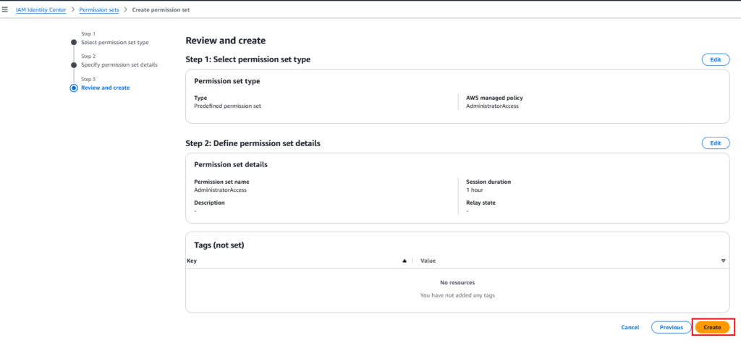741x343 pixels.
Task: Click 'Review and create' sidebar label
Action: (x=106, y=88)
